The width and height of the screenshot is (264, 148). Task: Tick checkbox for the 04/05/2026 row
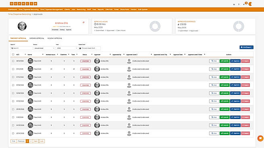click(13, 125)
